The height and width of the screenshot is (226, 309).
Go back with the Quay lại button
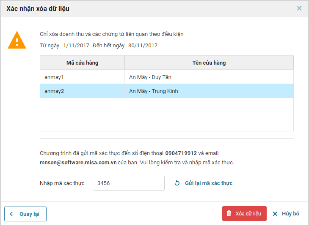point(25,214)
